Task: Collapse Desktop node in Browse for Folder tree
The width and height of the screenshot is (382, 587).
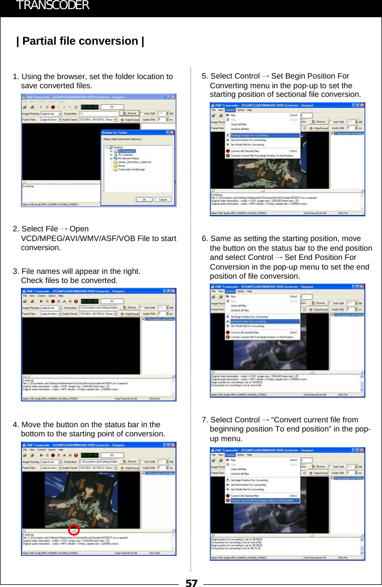Action: click(x=107, y=147)
